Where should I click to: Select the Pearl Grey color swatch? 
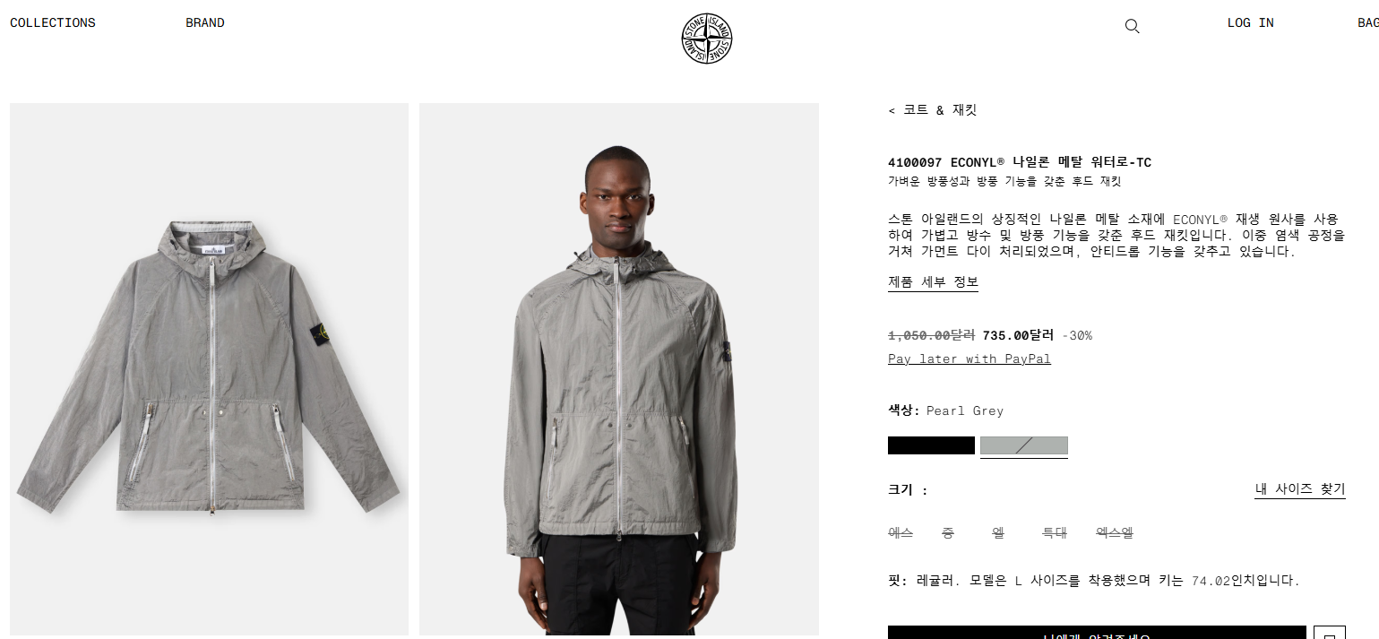coord(1024,445)
